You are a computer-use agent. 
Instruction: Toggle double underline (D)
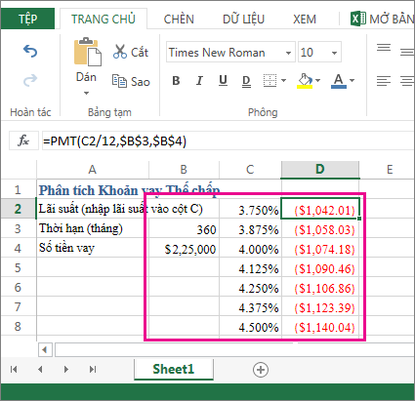[x=246, y=81]
